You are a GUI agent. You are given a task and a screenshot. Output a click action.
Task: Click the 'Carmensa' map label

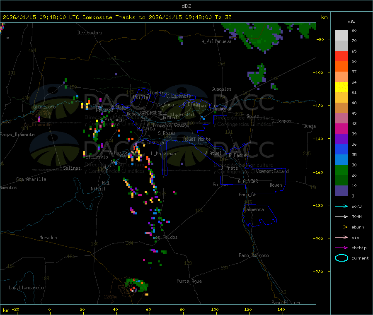[x=254, y=209]
